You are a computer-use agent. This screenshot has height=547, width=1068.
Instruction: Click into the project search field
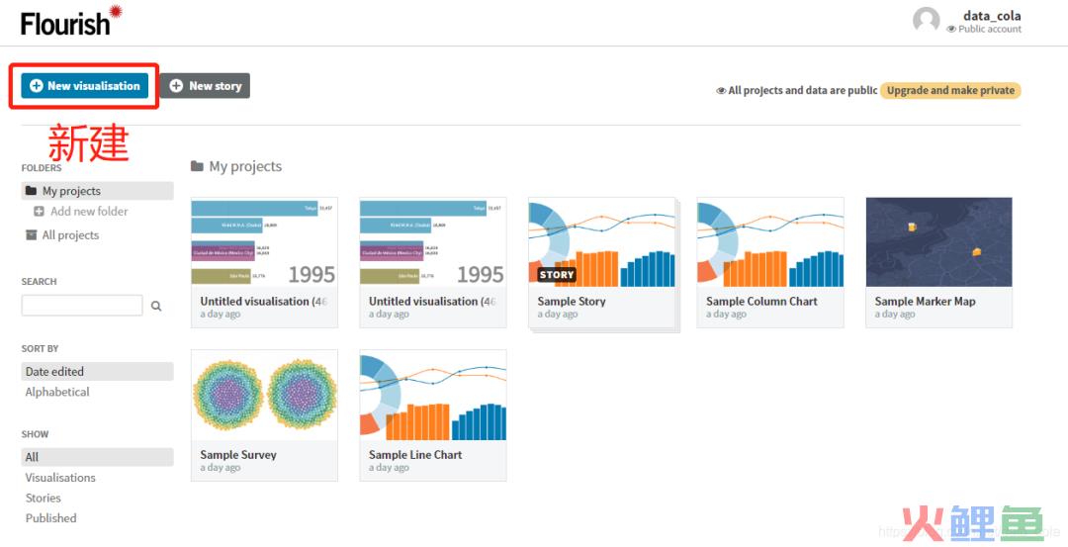[x=82, y=306]
